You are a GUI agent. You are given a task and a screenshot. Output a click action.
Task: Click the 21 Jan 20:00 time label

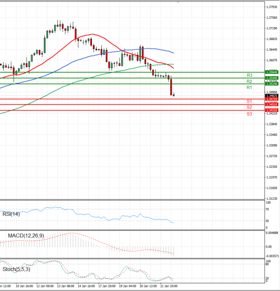[x=169, y=286]
